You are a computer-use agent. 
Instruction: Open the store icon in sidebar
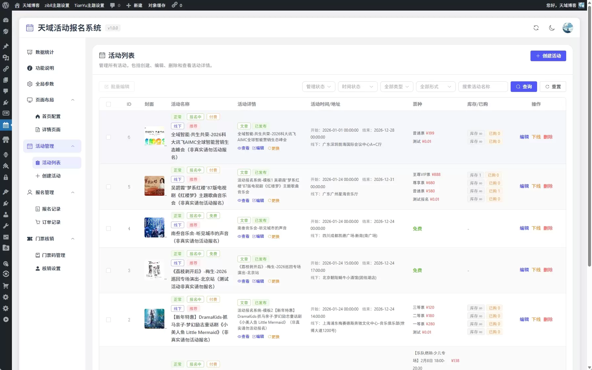[x=6, y=140]
